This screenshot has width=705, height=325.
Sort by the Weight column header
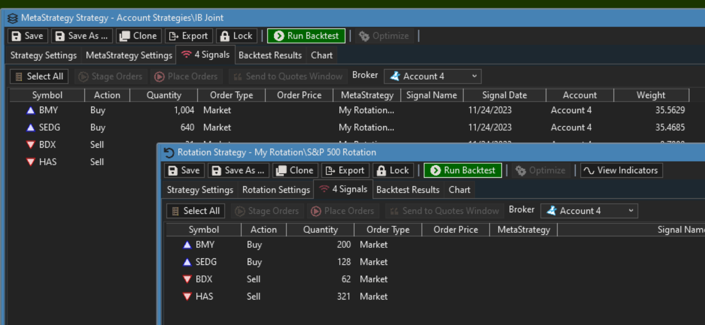pyautogui.click(x=650, y=95)
